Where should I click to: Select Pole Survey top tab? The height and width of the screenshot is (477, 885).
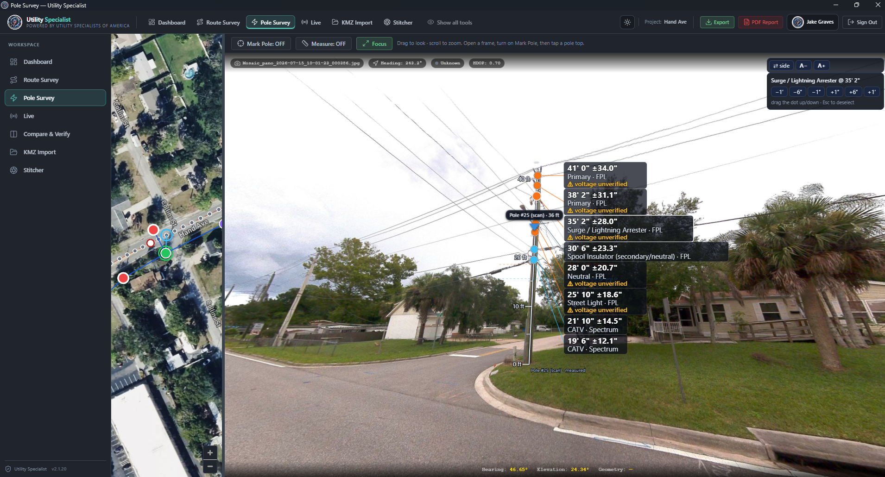pyautogui.click(x=271, y=22)
